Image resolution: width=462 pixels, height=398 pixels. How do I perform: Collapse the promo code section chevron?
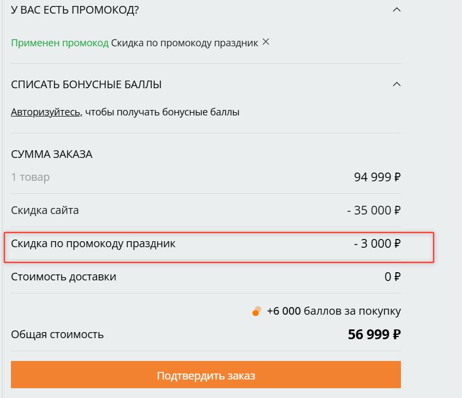[397, 9]
